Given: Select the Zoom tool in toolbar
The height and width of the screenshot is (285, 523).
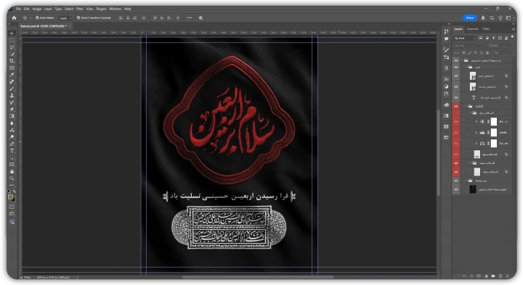Looking at the screenshot, I should [12, 178].
